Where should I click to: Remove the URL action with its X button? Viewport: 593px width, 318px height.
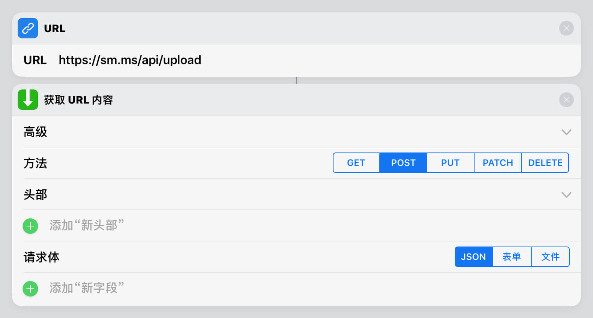click(566, 28)
